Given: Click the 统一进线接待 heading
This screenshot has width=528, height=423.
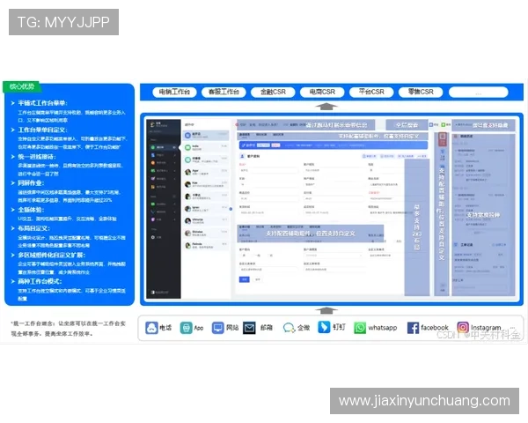Looking at the screenshot, I should click(x=37, y=157).
